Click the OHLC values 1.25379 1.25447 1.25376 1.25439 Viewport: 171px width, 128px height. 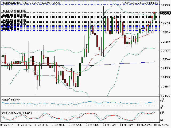tap(41, 3)
